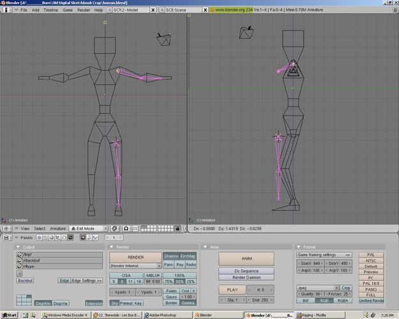This screenshot has width=399, height=319.
Task: Collapse the Anim panel triangle
Action: [x=205, y=247]
